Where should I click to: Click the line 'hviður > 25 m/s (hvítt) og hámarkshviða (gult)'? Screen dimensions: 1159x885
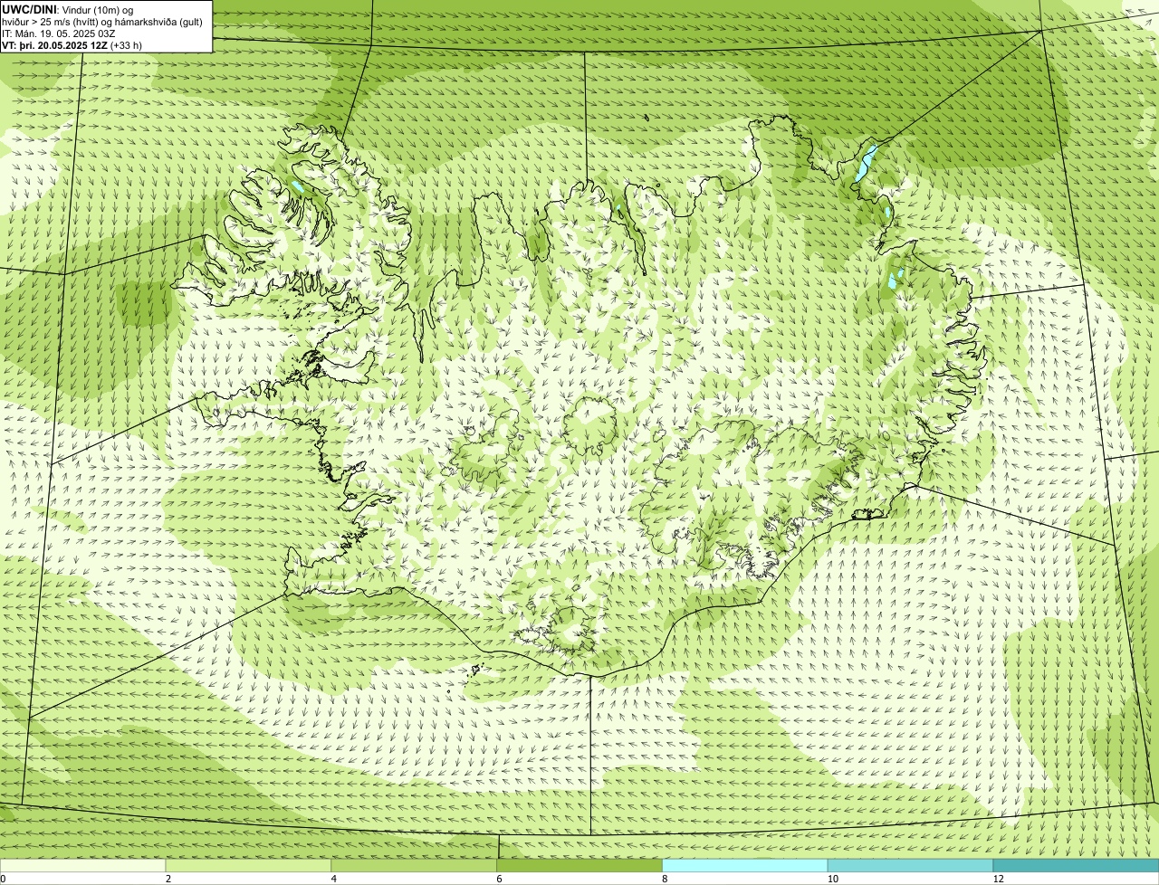[x=102, y=22]
